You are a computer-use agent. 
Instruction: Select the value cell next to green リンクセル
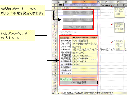click(85, 79)
